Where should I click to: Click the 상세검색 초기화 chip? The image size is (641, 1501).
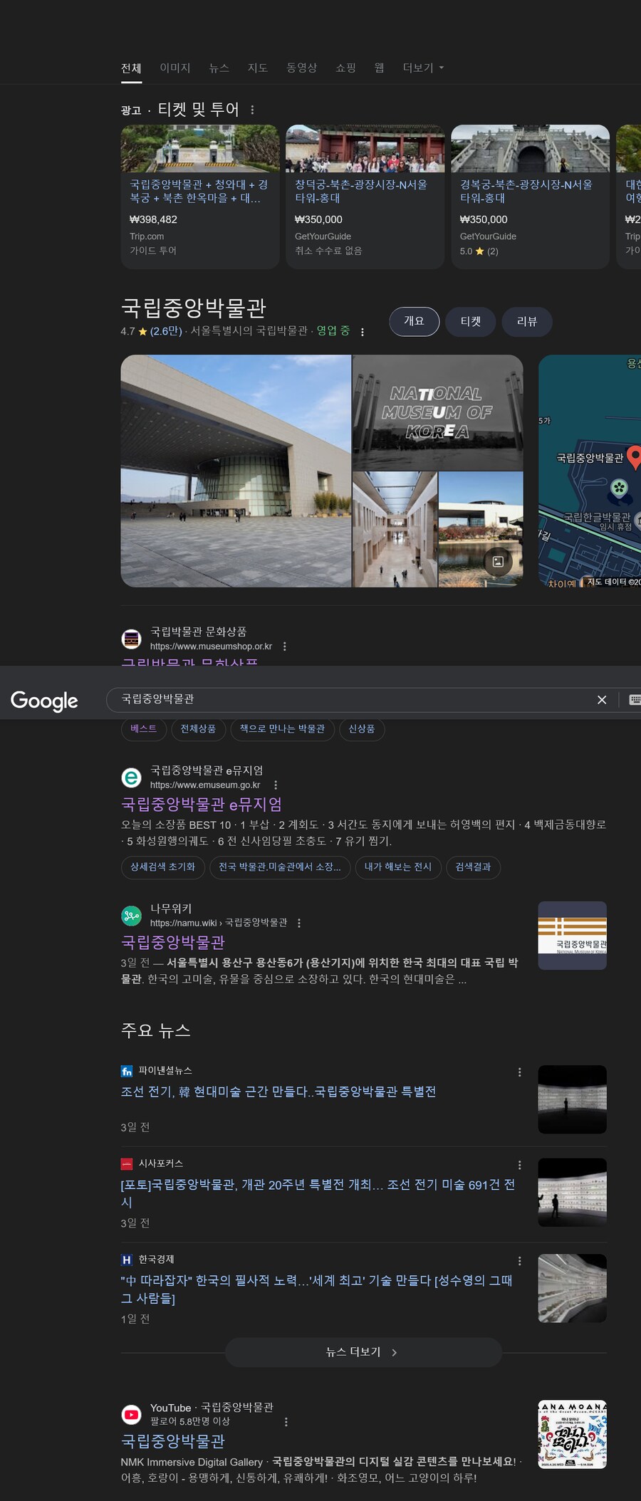click(162, 867)
